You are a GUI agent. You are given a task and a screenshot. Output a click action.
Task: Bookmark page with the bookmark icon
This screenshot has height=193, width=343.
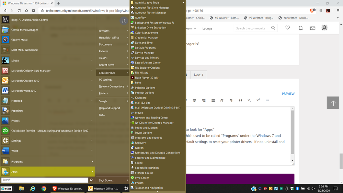33,11
